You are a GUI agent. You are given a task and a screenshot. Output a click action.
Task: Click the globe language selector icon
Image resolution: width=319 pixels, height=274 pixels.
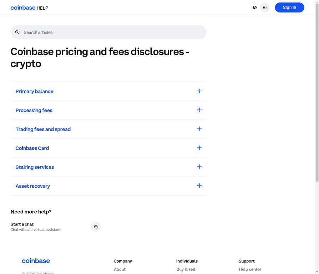click(x=255, y=7)
